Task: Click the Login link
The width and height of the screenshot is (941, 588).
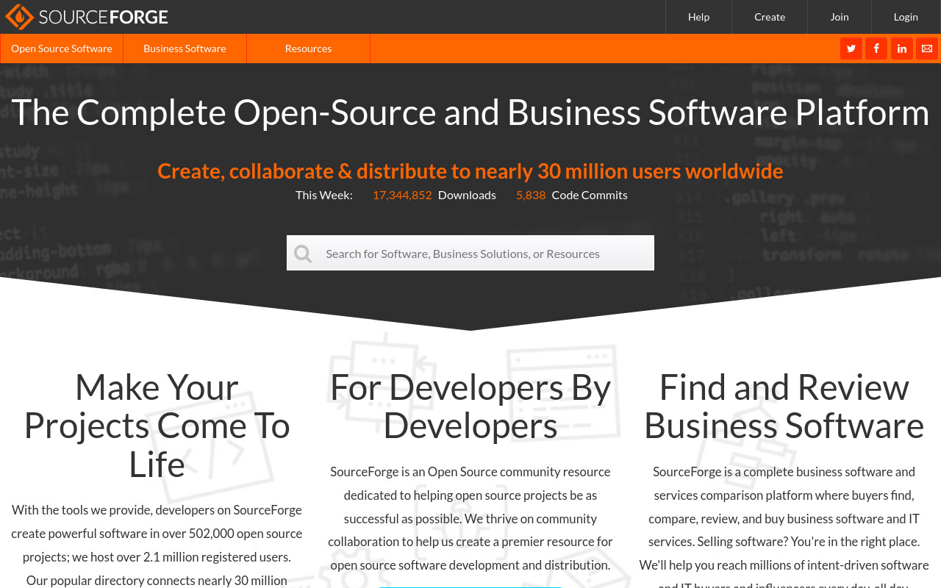Action: [906, 17]
